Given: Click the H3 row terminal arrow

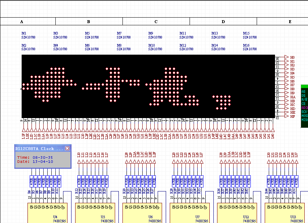Looking at the screenshot, I should coord(287,69).
